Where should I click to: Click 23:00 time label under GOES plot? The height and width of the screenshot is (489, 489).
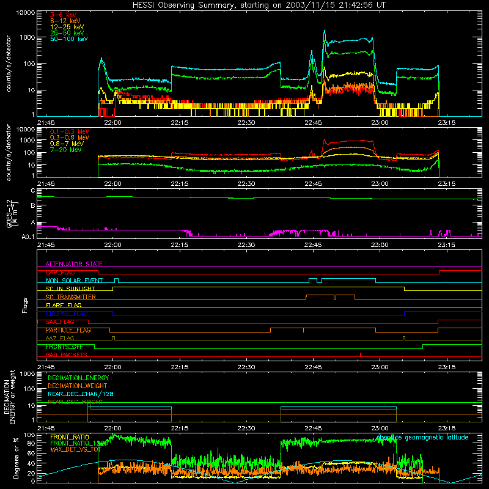pos(380,245)
